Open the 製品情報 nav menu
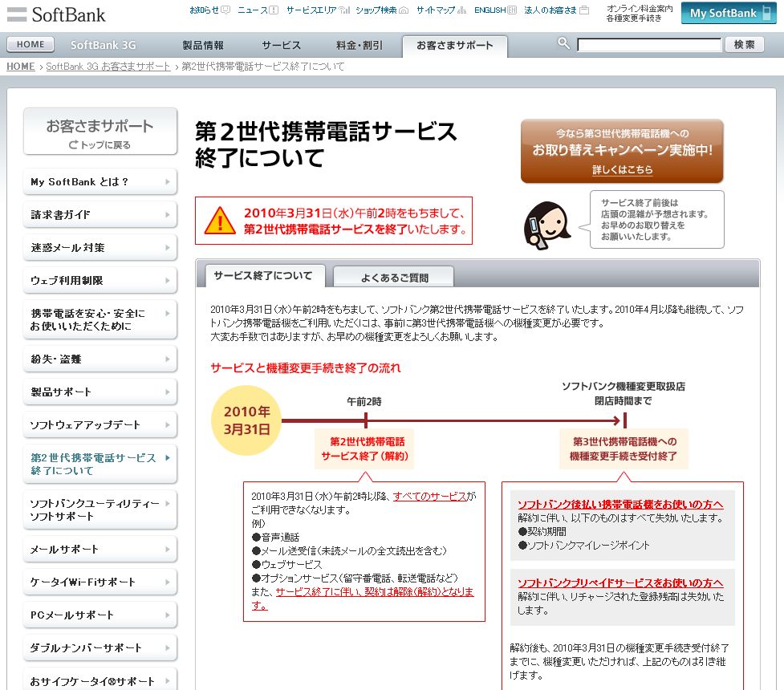 (203, 46)
